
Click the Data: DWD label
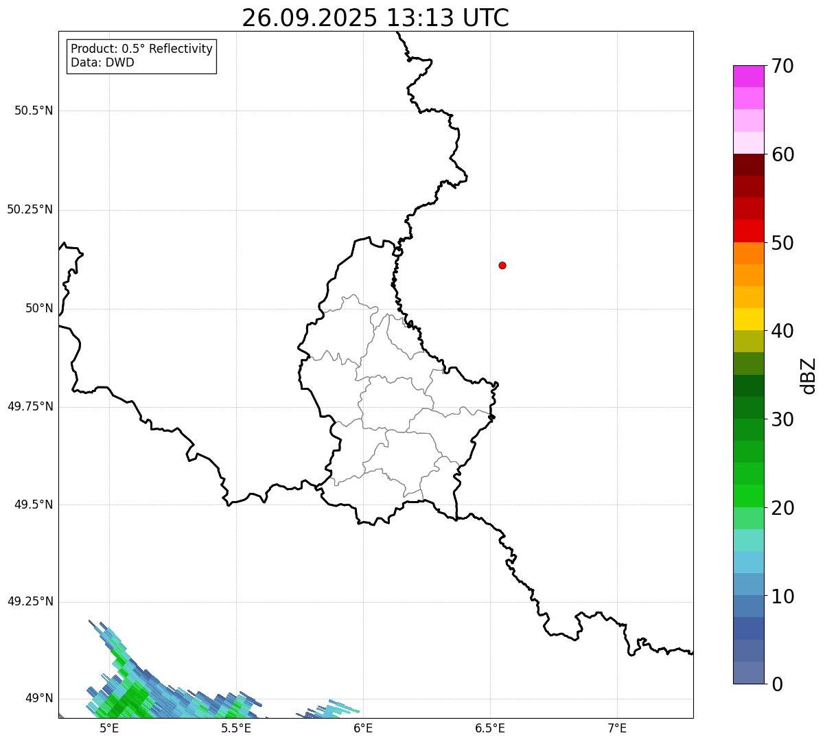(x=102, y=62)
